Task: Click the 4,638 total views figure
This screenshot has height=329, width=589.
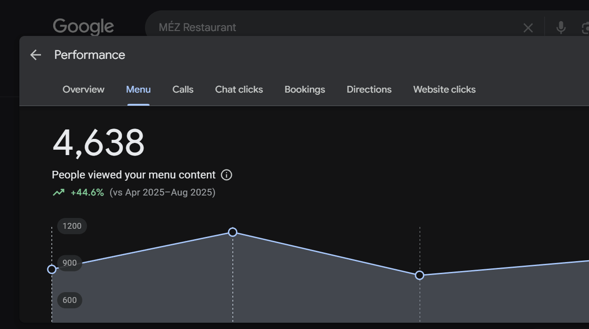Action: coord(99,143)
